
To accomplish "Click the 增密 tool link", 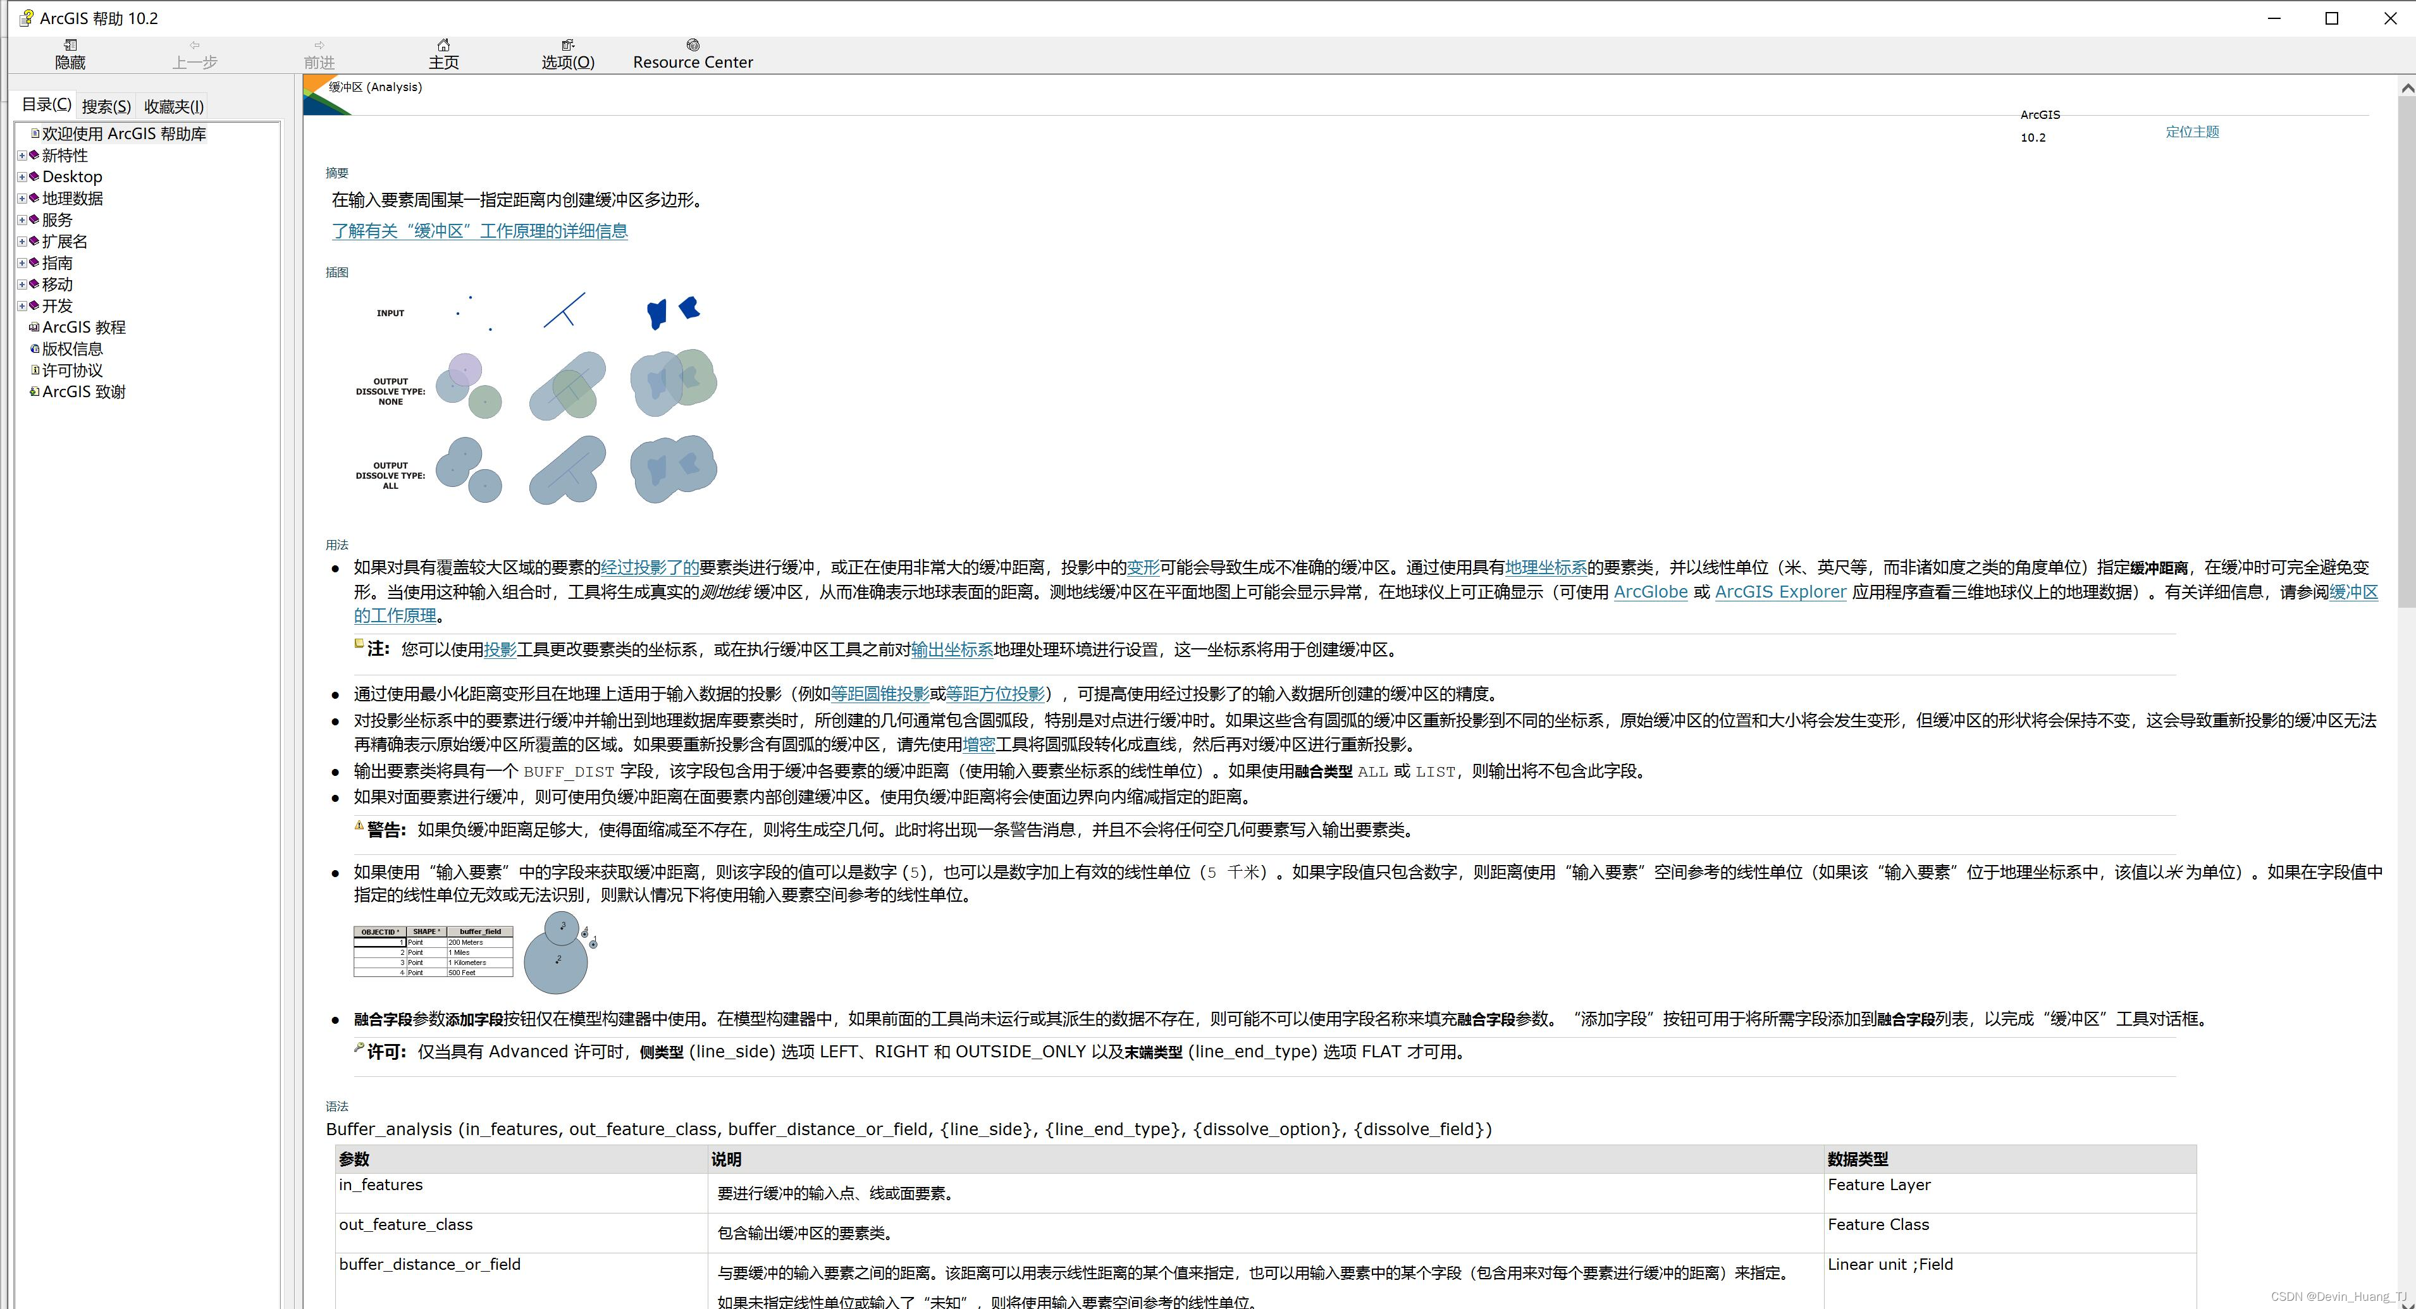I will pyautogui.click(x=978, y=744).
